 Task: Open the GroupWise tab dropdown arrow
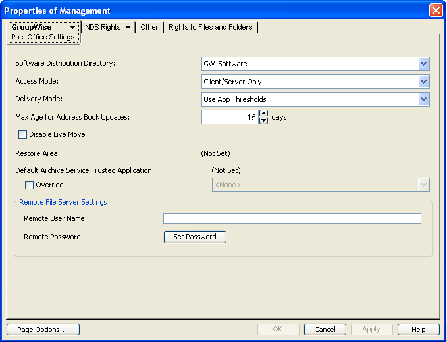point(72,28)
